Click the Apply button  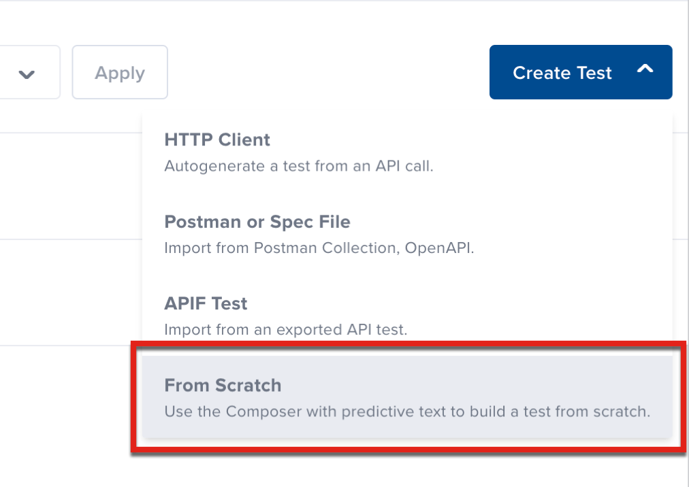[x=120, y=72]
